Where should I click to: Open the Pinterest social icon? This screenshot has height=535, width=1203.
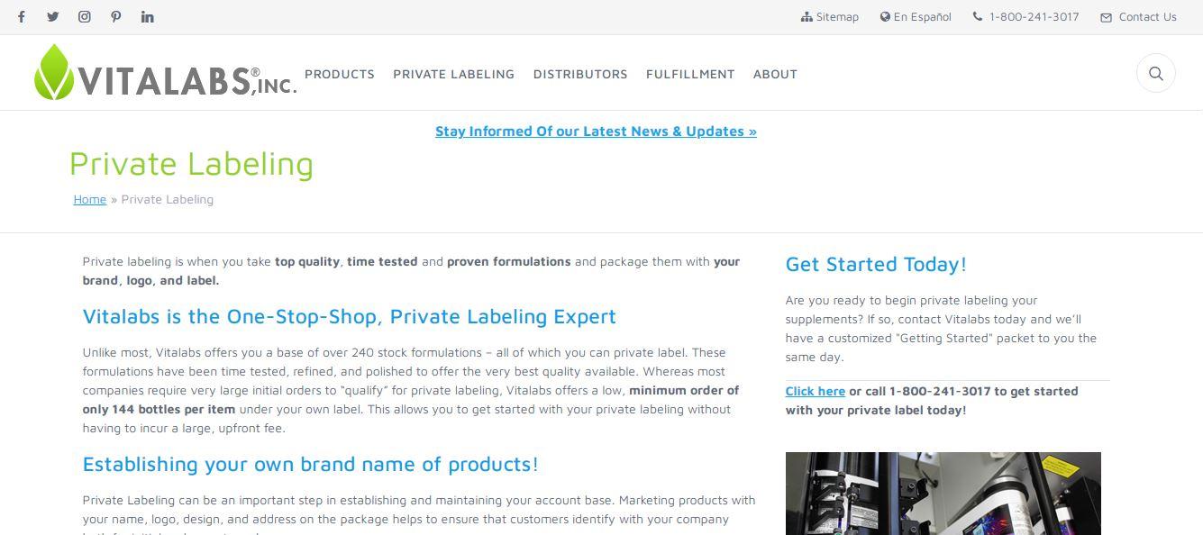116,16
